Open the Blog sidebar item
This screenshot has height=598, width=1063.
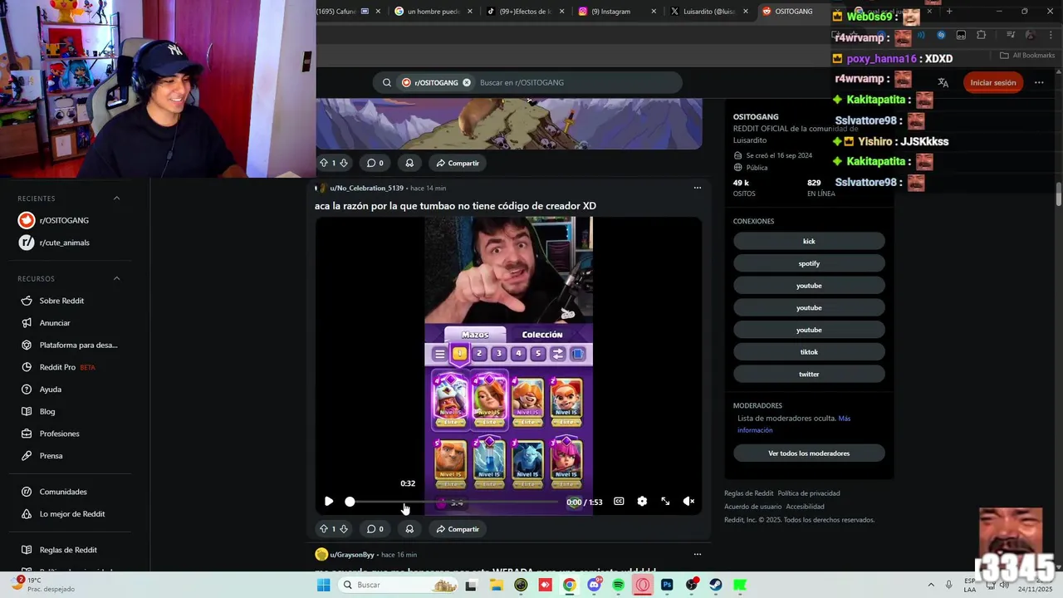click(x=47, y=411)
